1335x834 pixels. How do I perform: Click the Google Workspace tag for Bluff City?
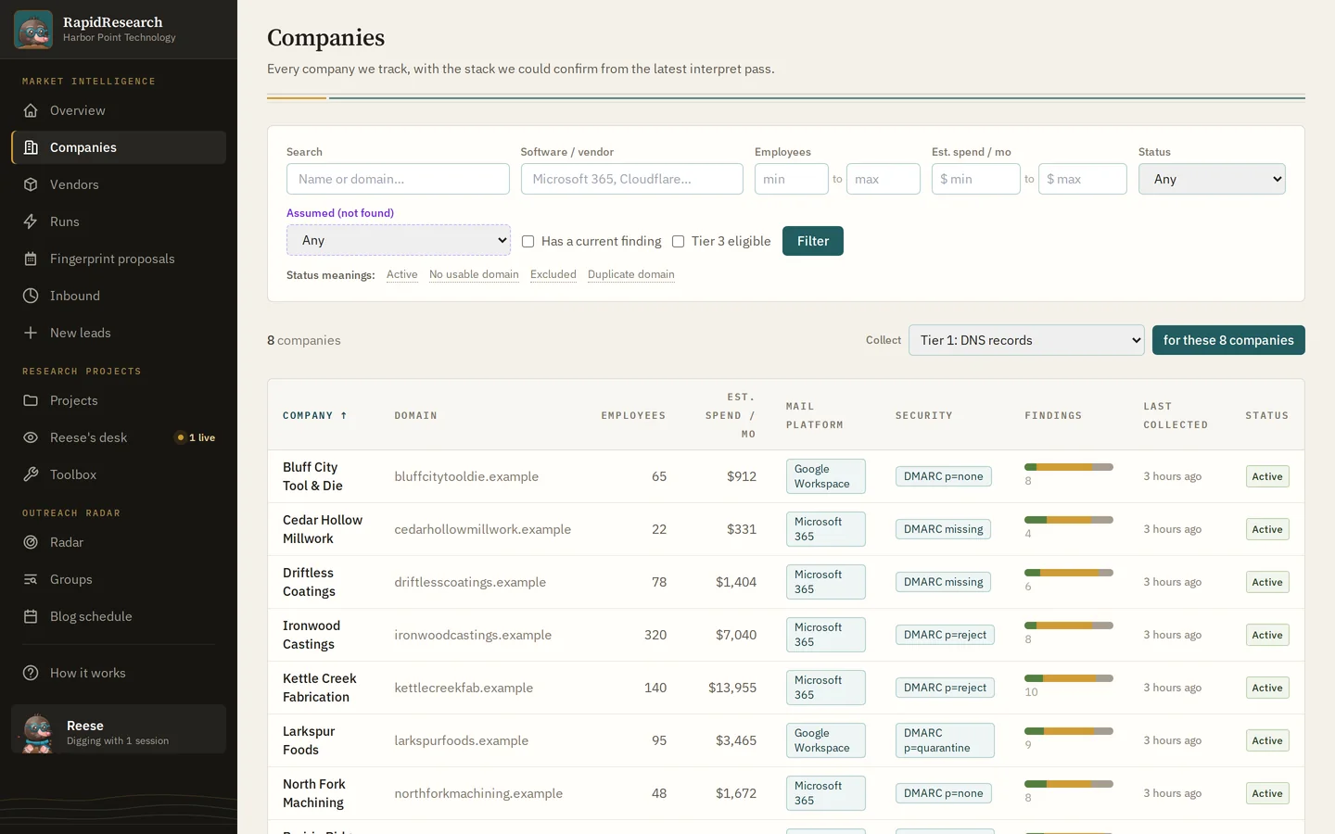pos(826,476)
